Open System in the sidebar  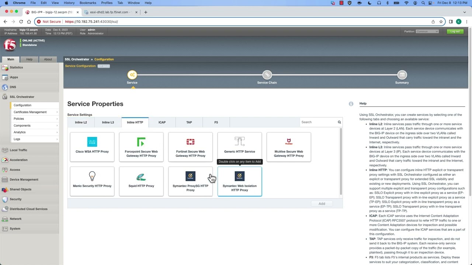(x=29, y=229)
